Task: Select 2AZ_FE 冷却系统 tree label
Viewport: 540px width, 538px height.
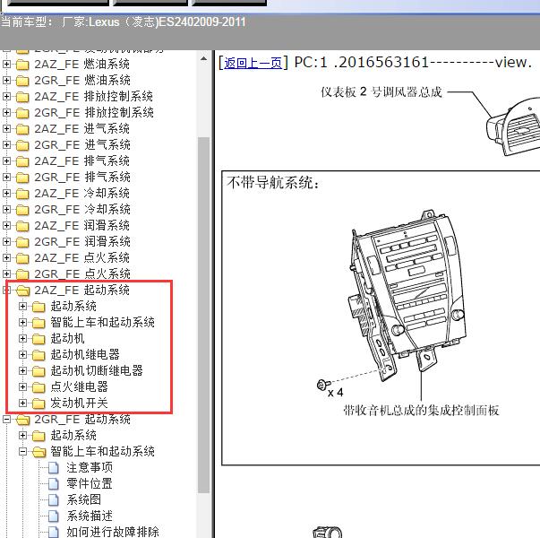Action: coord(82,193)
